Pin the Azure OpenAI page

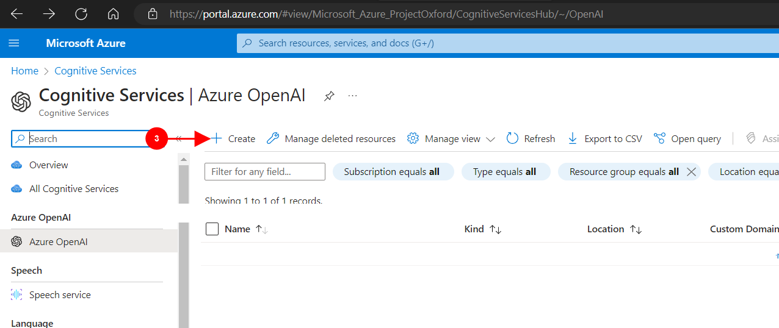329,96
